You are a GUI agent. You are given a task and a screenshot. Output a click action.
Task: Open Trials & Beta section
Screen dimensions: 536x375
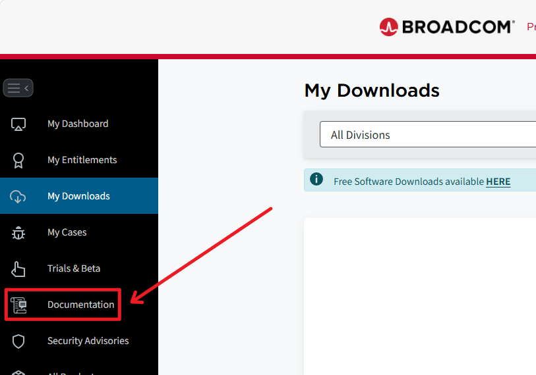pyautogui.click(x=74, y=268)
